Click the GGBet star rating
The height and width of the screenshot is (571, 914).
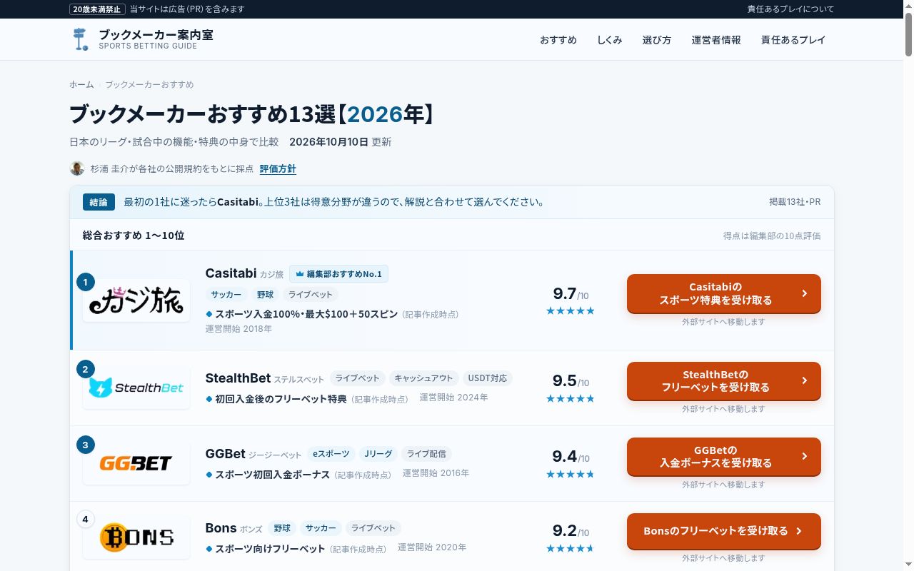(571, 474)
